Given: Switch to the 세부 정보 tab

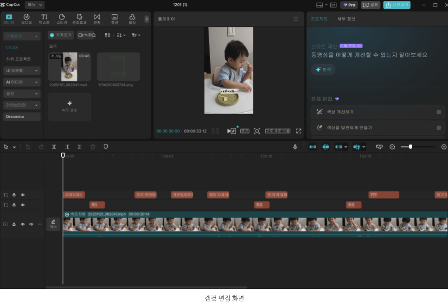Looking at the screenshot, I should [x=346, y=19].
